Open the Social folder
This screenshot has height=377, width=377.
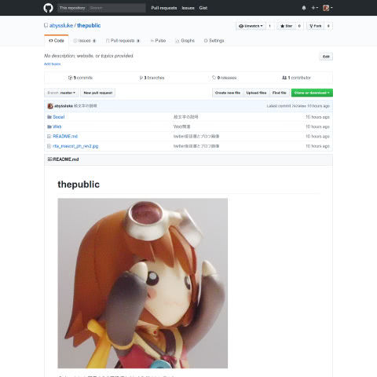(59, 117)
